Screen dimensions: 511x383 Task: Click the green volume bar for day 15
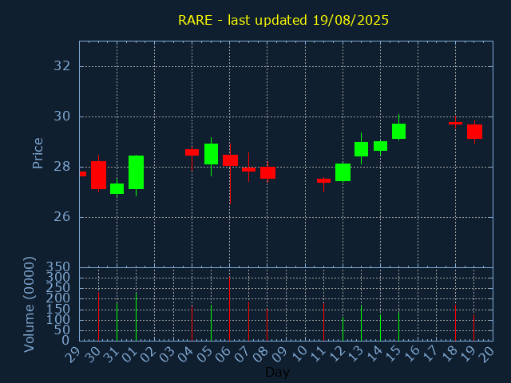tap(399, 326)
